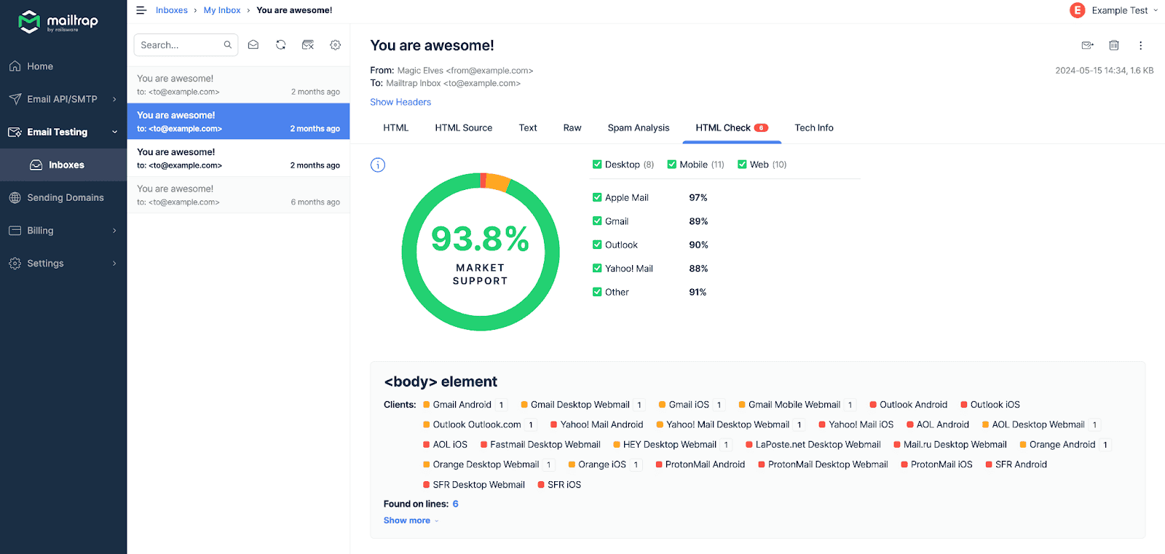The height and width of the screenshot is (554, 1165).
Task: Click the Outlook iOS client tag
Action: coord(990,405)
